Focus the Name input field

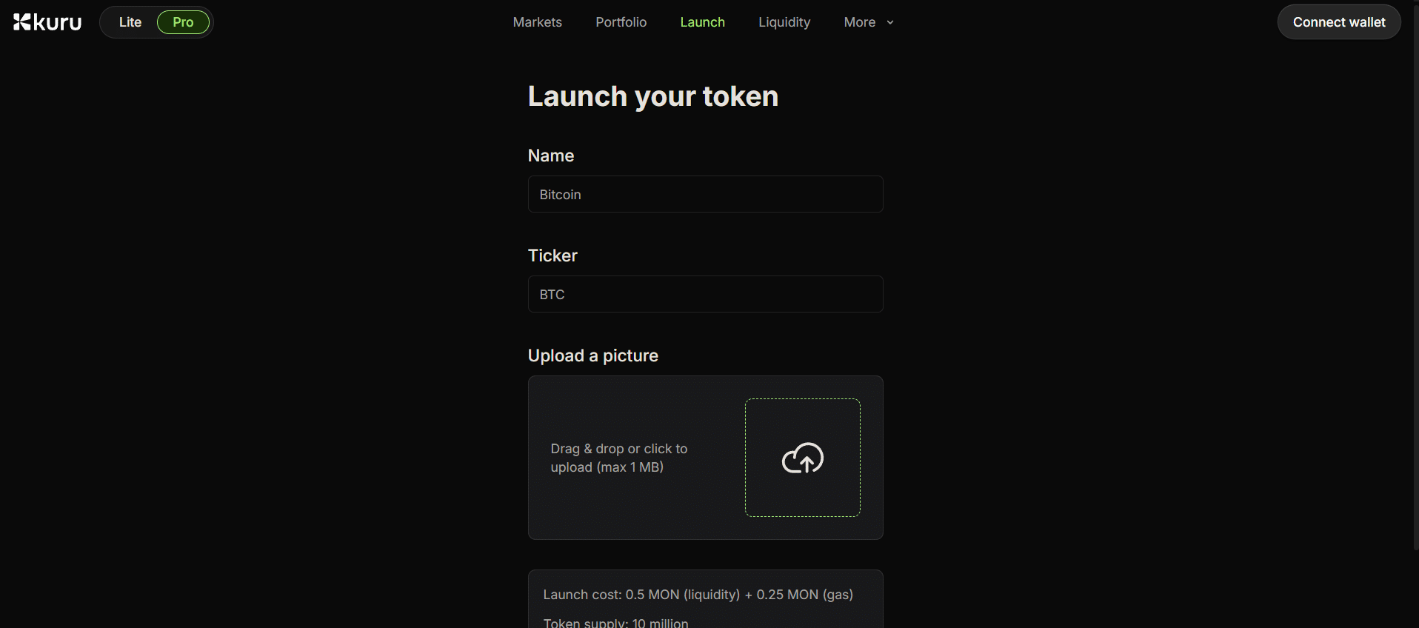(705, 194)
